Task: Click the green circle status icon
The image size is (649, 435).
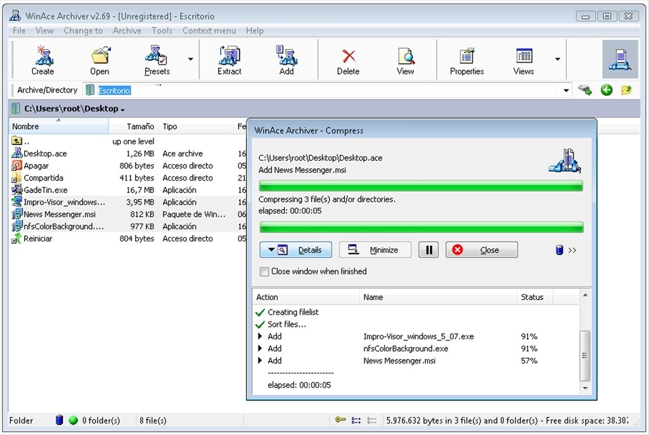Action: (74, 420)
